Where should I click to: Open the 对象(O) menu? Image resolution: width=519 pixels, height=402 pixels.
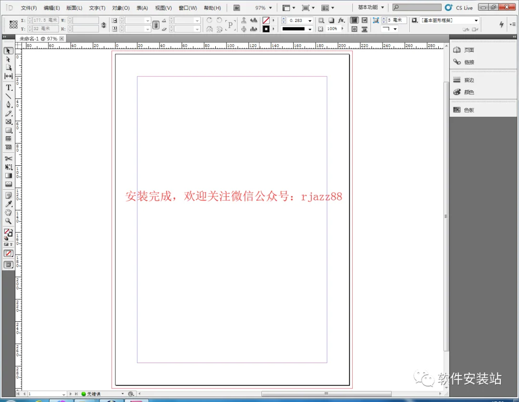[121, 8]
